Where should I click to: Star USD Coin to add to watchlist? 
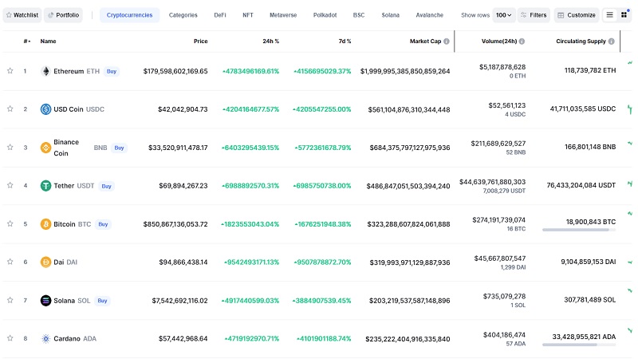point(10,108)
